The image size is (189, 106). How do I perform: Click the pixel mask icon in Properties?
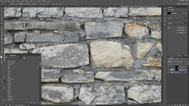(183, 13)
